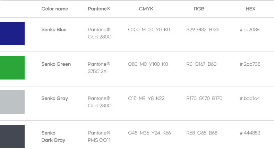Click the Pantone® column header
The width and height of the screenshot is (274, 149).
99,9
